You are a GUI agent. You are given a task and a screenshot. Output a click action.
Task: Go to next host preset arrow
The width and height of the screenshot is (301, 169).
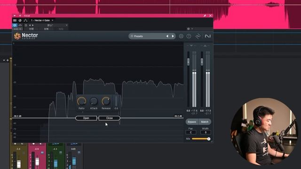[33, 25]
